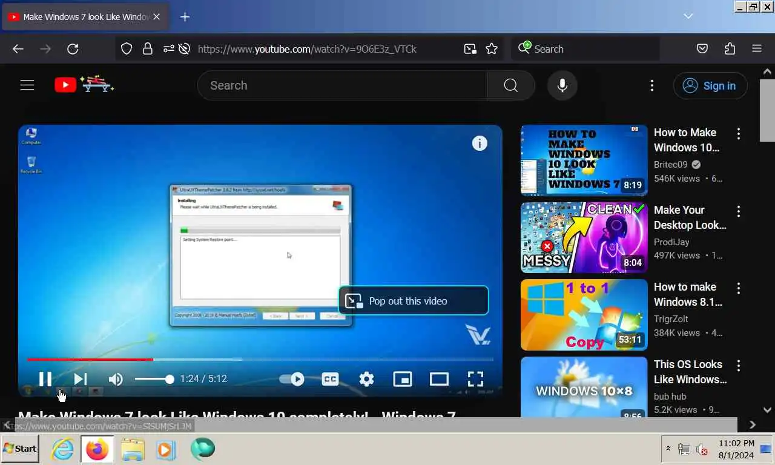This screenshot has width=775, height=465.
Task: Open options menu for the ProdiJay video
Action: [739, 211]
